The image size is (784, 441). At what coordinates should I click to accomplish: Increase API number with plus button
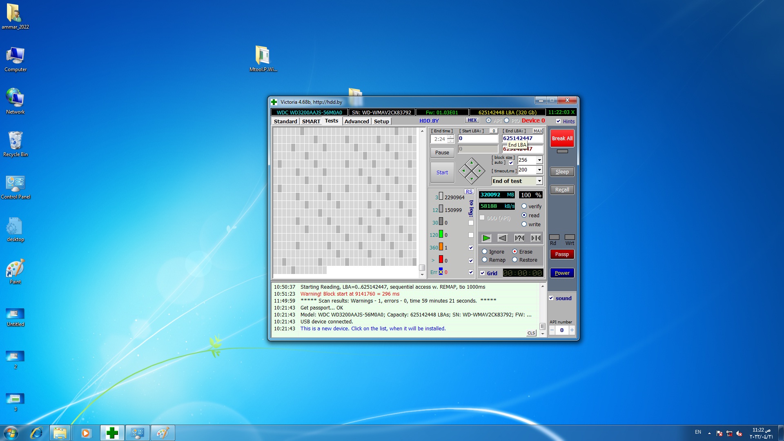(x=572, y=330)
